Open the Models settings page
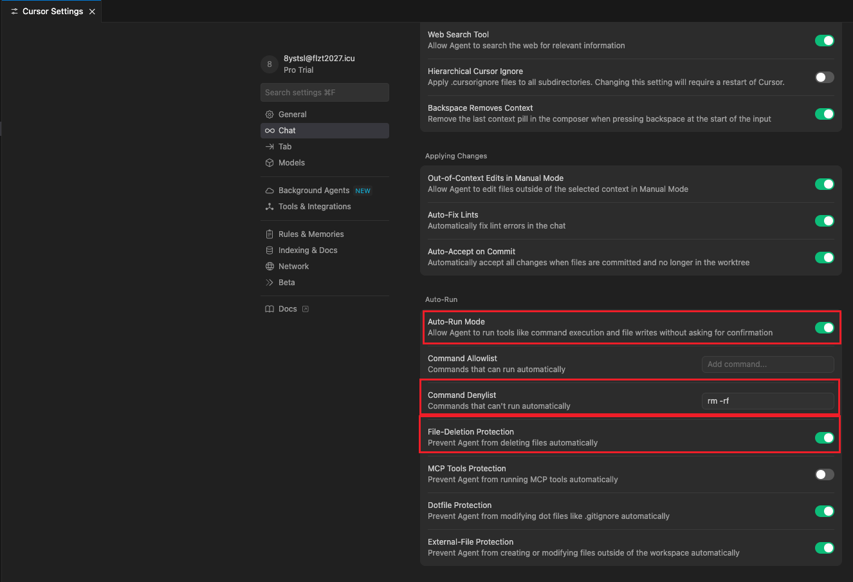The height and width of the screenshot is (582, 853). pos(325,163)
